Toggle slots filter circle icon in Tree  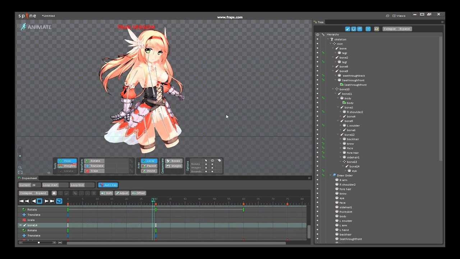click(354, 29)
